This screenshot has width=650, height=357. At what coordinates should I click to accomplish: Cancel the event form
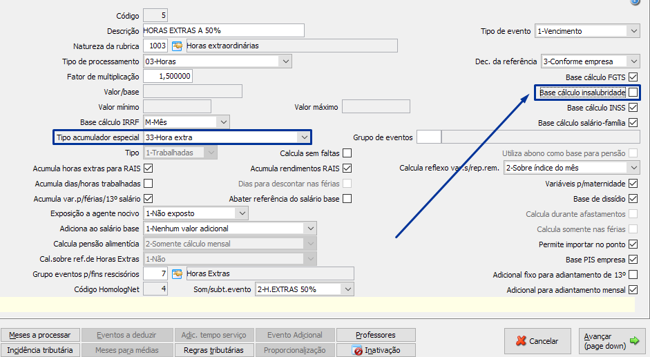click(x=537, y=341)
